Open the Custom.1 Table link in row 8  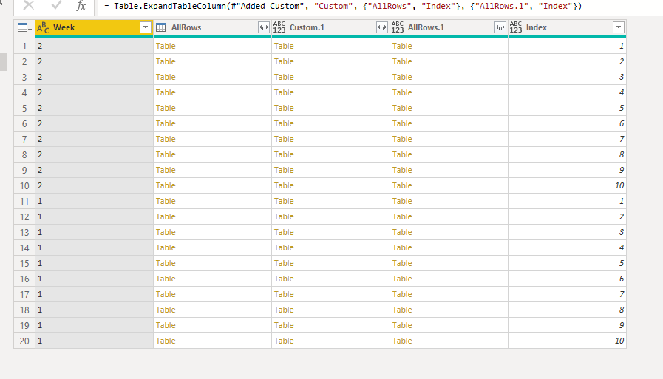point(284,154)
